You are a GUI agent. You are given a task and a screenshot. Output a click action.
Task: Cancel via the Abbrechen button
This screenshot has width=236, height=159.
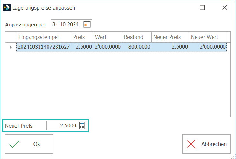tap(206, 144)
